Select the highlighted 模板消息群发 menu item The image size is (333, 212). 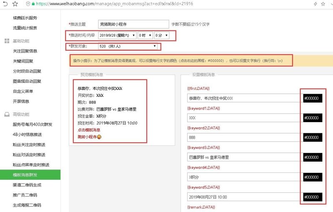click(30, 175)
